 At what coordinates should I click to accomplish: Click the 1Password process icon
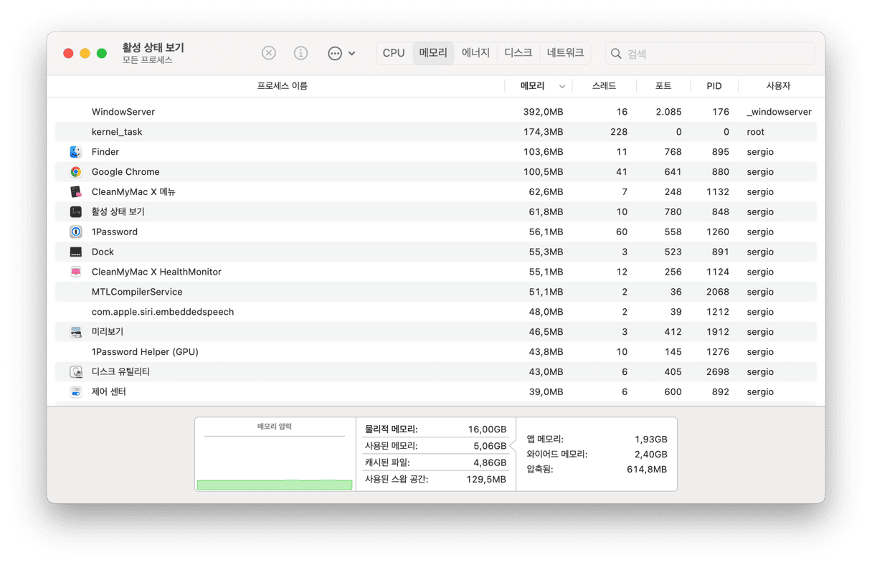pyautogui.click(x=76, y=232)
